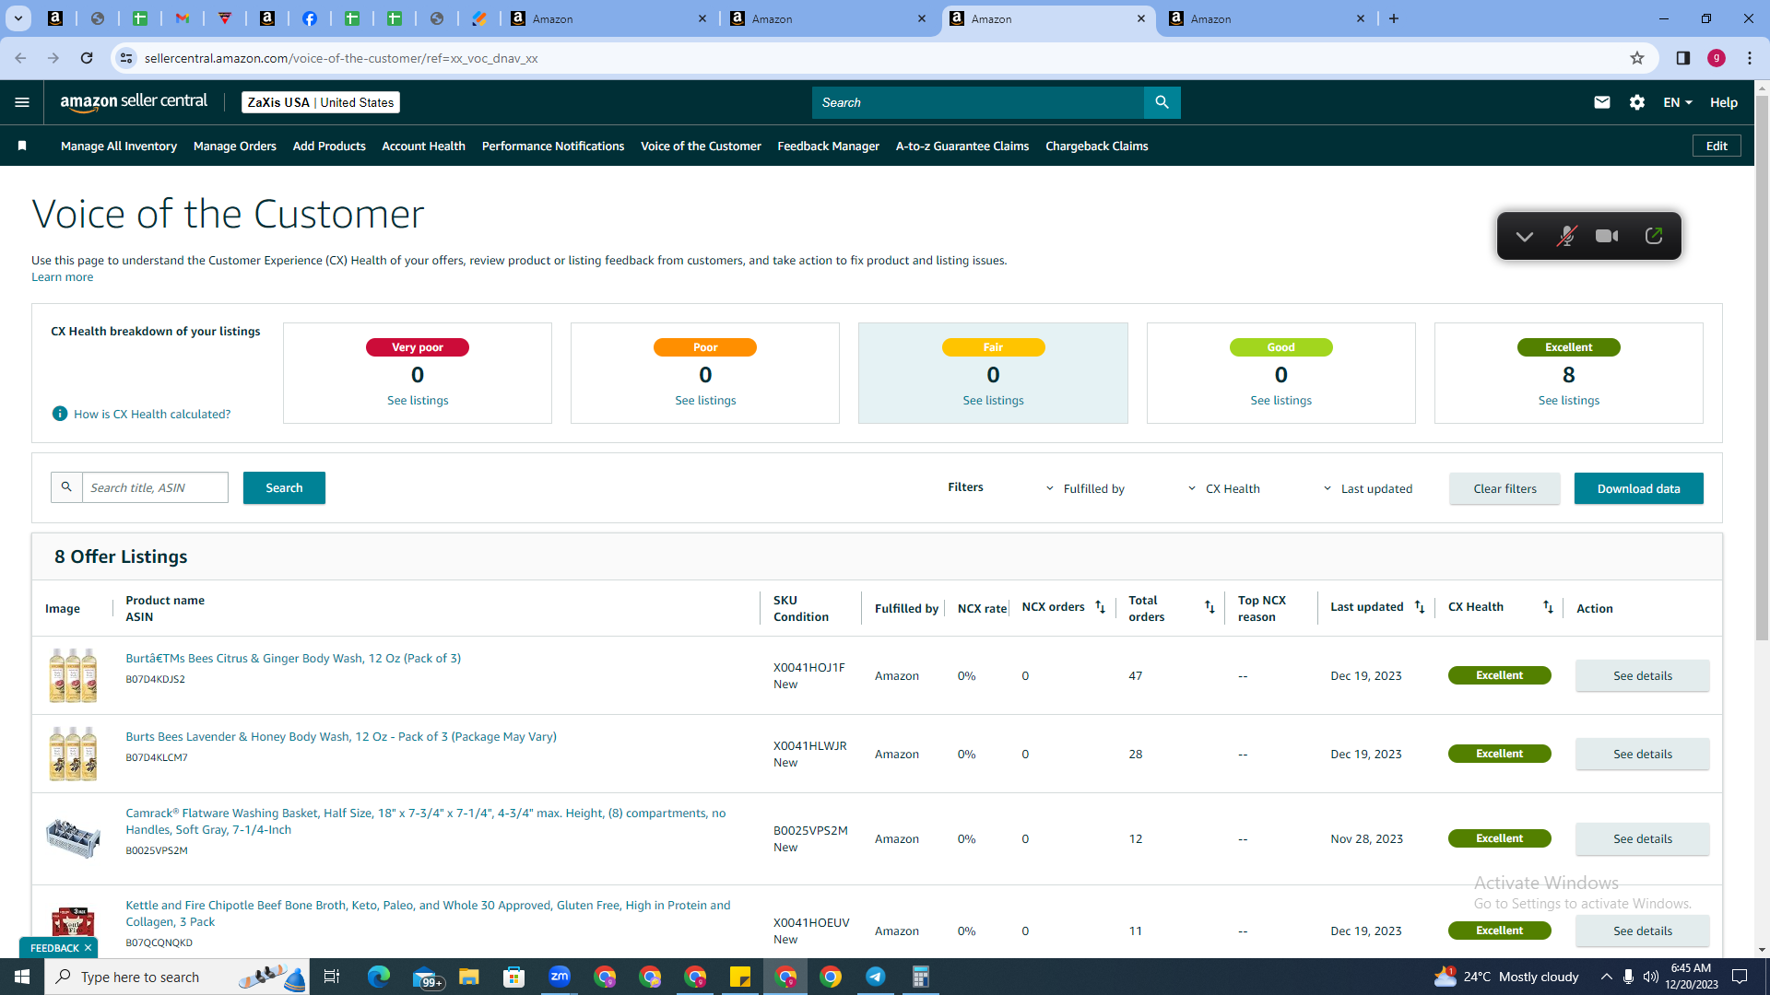Open the EN language dropdown
This screenshot has height=995, width=1770.
click(1678, 102)
